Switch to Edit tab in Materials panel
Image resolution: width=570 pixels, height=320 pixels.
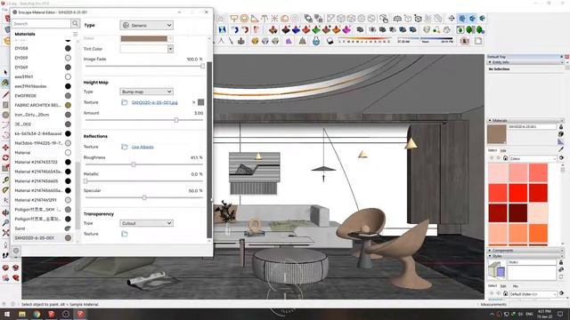503,150
